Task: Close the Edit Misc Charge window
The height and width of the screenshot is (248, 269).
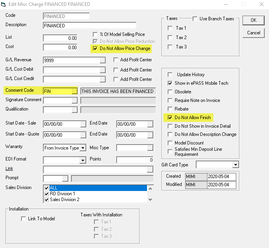Action: point(262,4)
